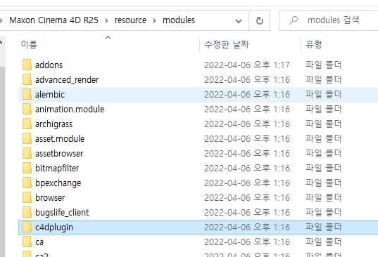Select the alembic folder name
Screen dimensions: 378x257
tap(50, 95)
